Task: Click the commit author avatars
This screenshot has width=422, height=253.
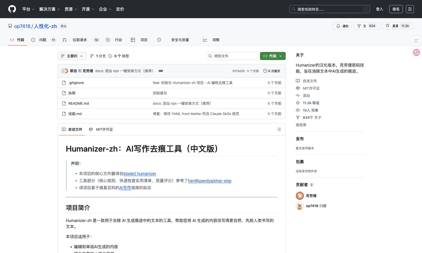Action: click(x=64, y=71)
